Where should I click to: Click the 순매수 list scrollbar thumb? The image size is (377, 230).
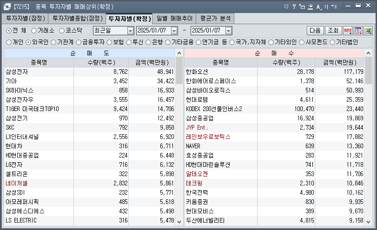pos(368,71)
